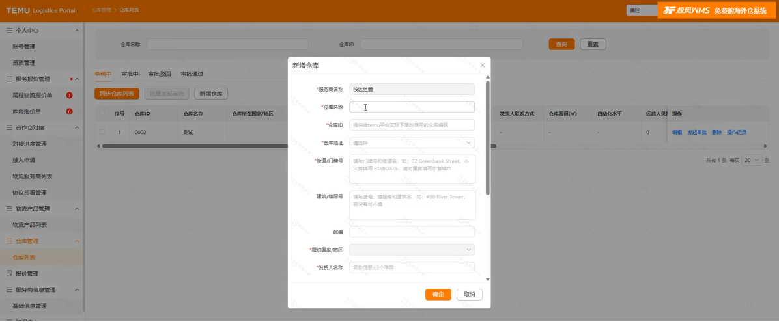Open the 美区 region selector
779x322 pixels.
point(642,10)
